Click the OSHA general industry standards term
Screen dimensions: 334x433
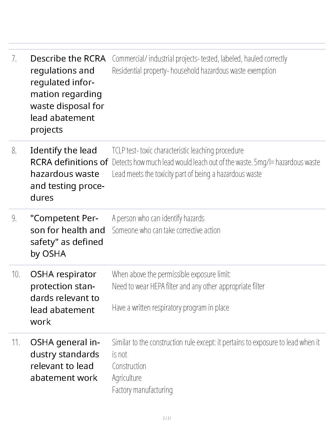[x=65, y=360]
